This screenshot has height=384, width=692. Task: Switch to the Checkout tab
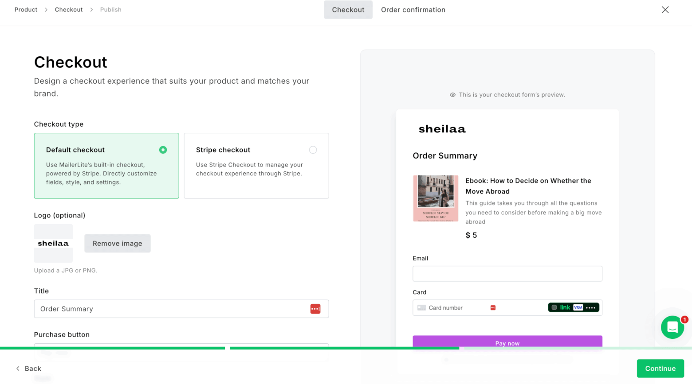348,10
